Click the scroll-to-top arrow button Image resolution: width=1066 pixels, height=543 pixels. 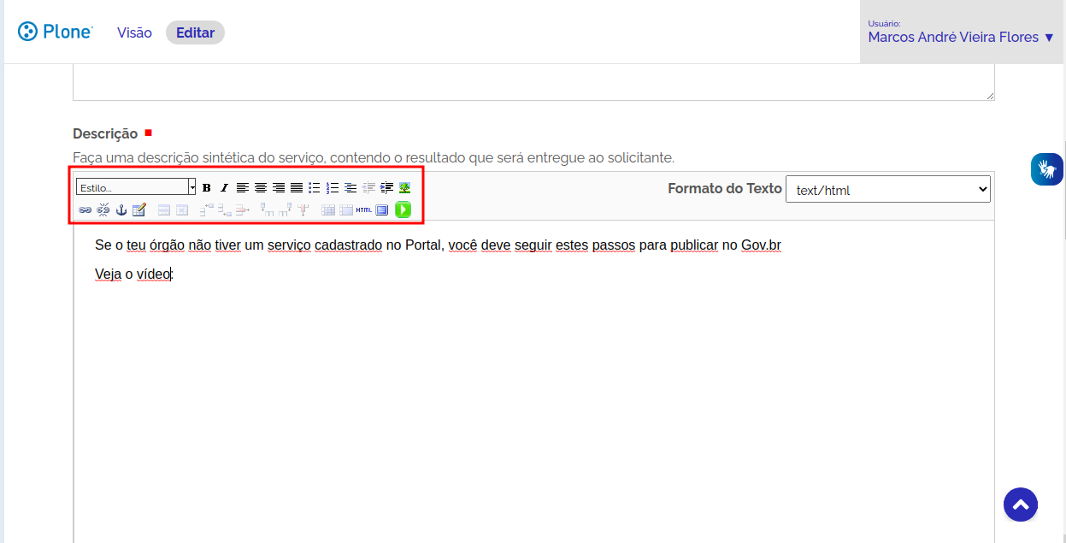pyautogui.click(x=1020, y=505)
